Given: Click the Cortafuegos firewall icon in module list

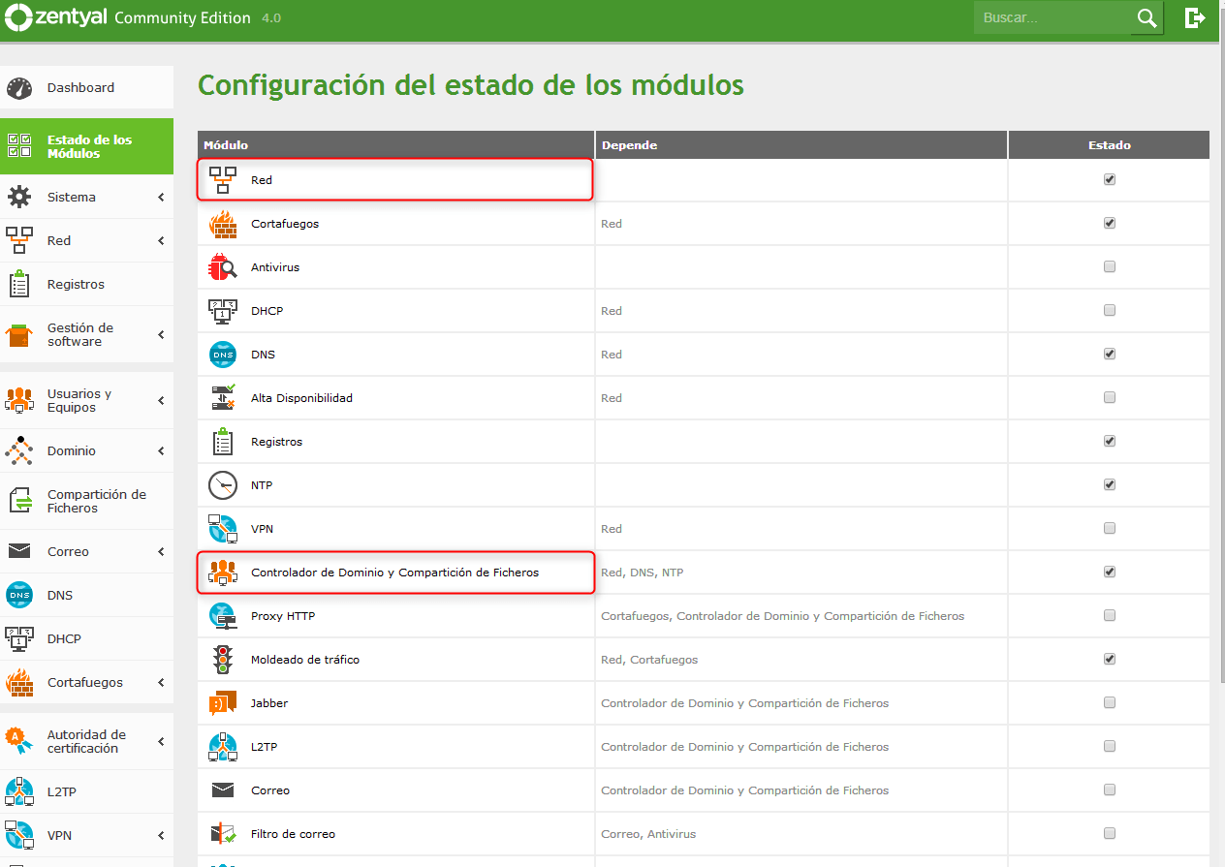Looking at the screenshot, I should tap(223, 224).
